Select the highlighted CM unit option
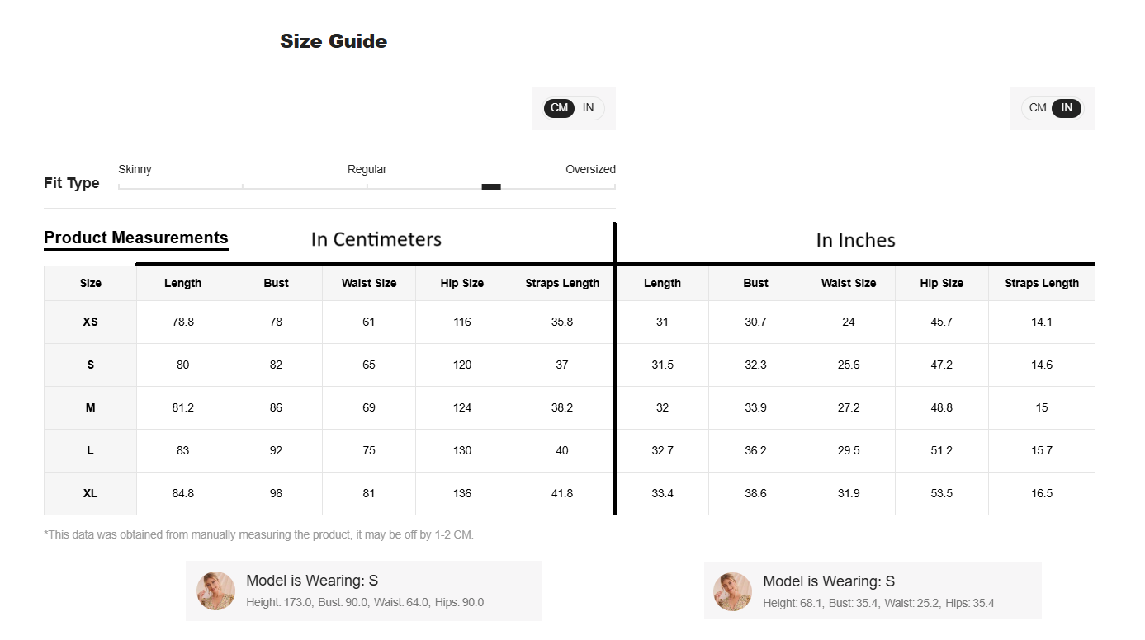The width and height of the screenshot is (1145, 640). click(x=559, y=108)
